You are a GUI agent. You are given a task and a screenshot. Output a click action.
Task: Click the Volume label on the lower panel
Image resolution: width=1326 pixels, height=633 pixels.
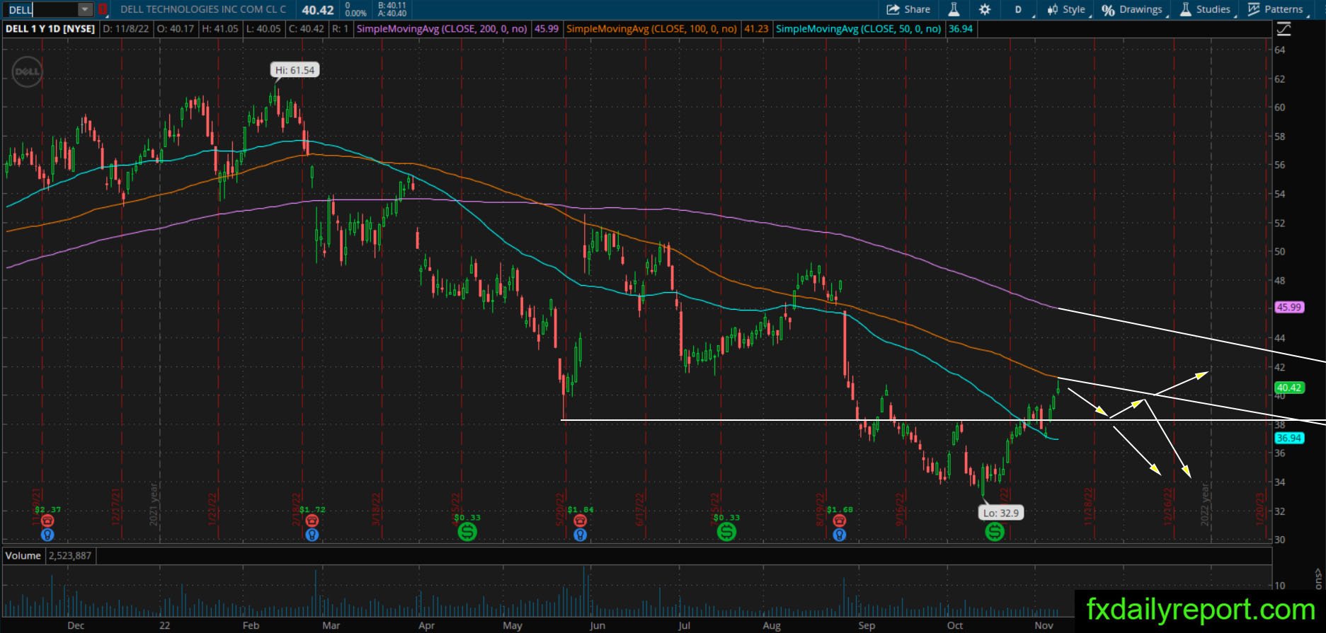coord(23,556)
